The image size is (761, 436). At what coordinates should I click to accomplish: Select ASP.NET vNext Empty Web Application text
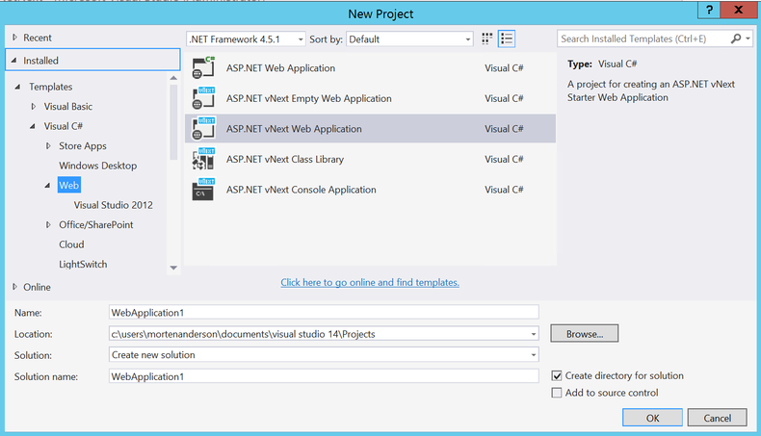[308, 98]
